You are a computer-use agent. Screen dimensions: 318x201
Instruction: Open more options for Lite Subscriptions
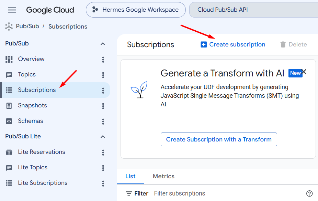click(103, 183)
